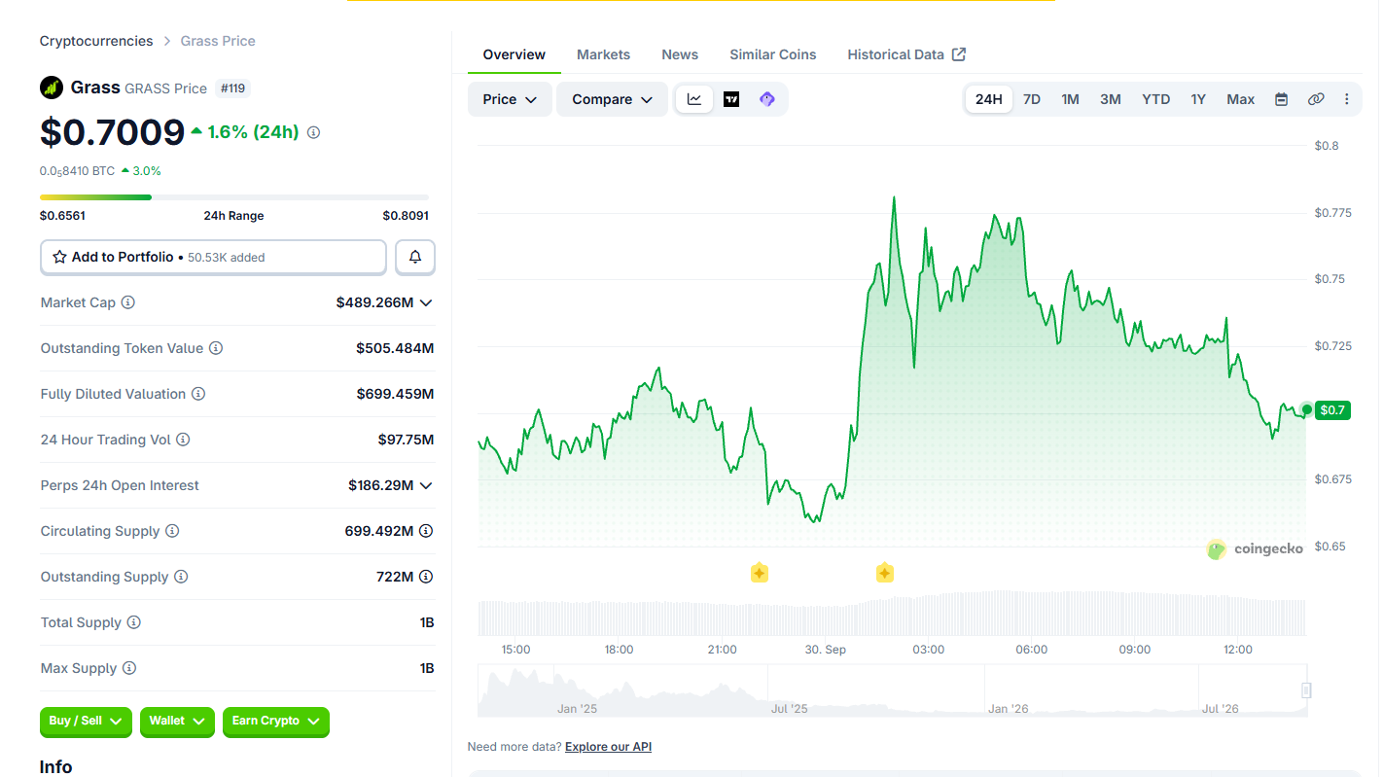Go to Cryptocurrencies breadcrumb
The height and width of the screenshot is (777, 1383).
(x=96, y=41)
